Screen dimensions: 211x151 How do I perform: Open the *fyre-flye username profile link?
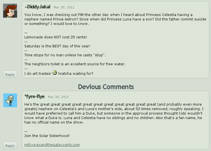click(x=34, y=96)
